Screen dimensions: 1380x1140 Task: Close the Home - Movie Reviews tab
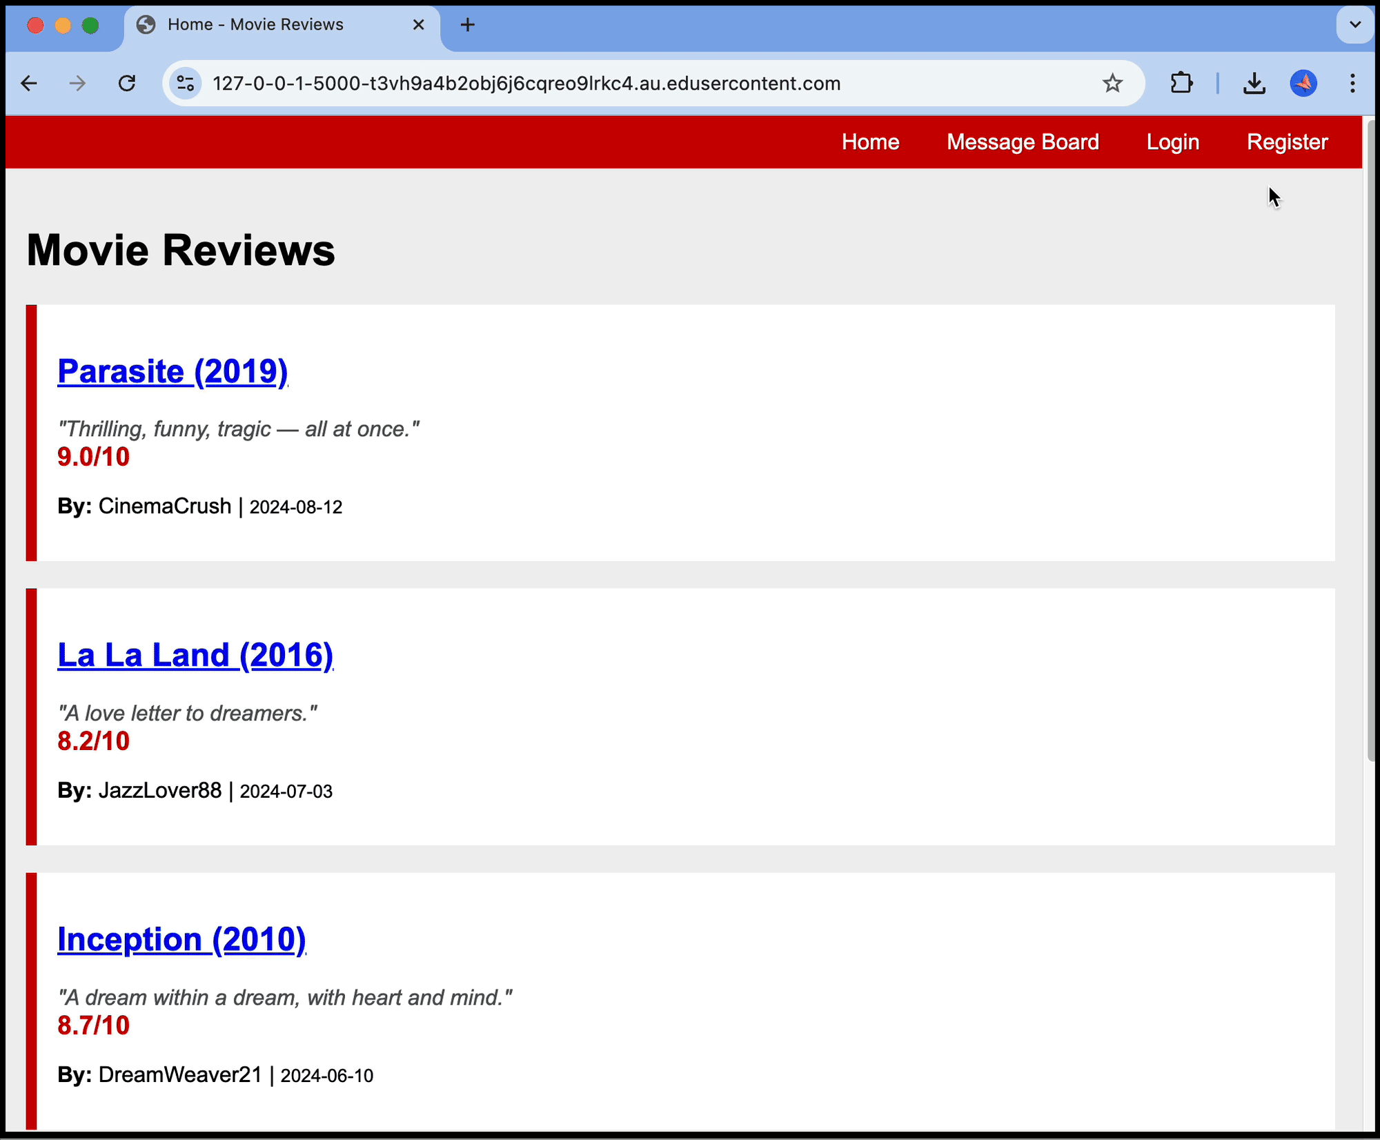click(x=418, y=25)
